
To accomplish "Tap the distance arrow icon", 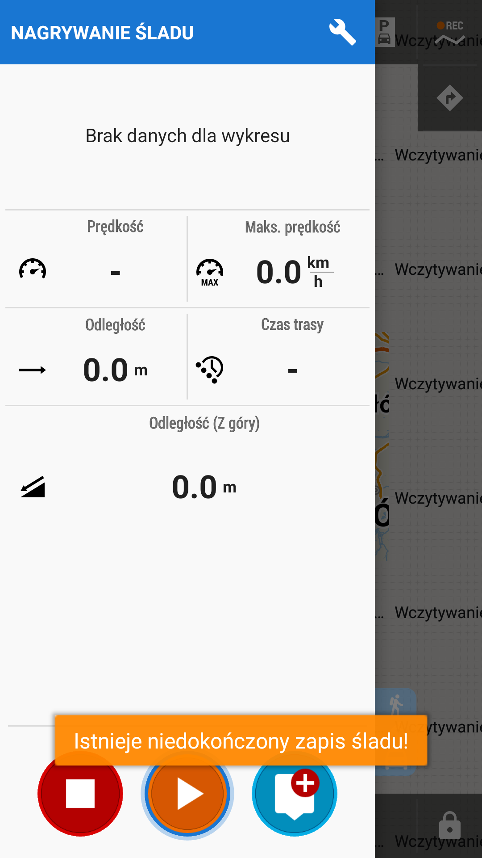I will pos(33,370).
